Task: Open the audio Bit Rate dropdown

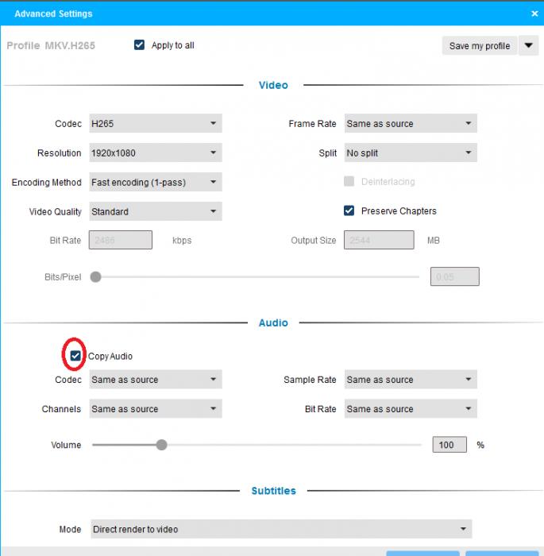Action: (x=410, y=409)
